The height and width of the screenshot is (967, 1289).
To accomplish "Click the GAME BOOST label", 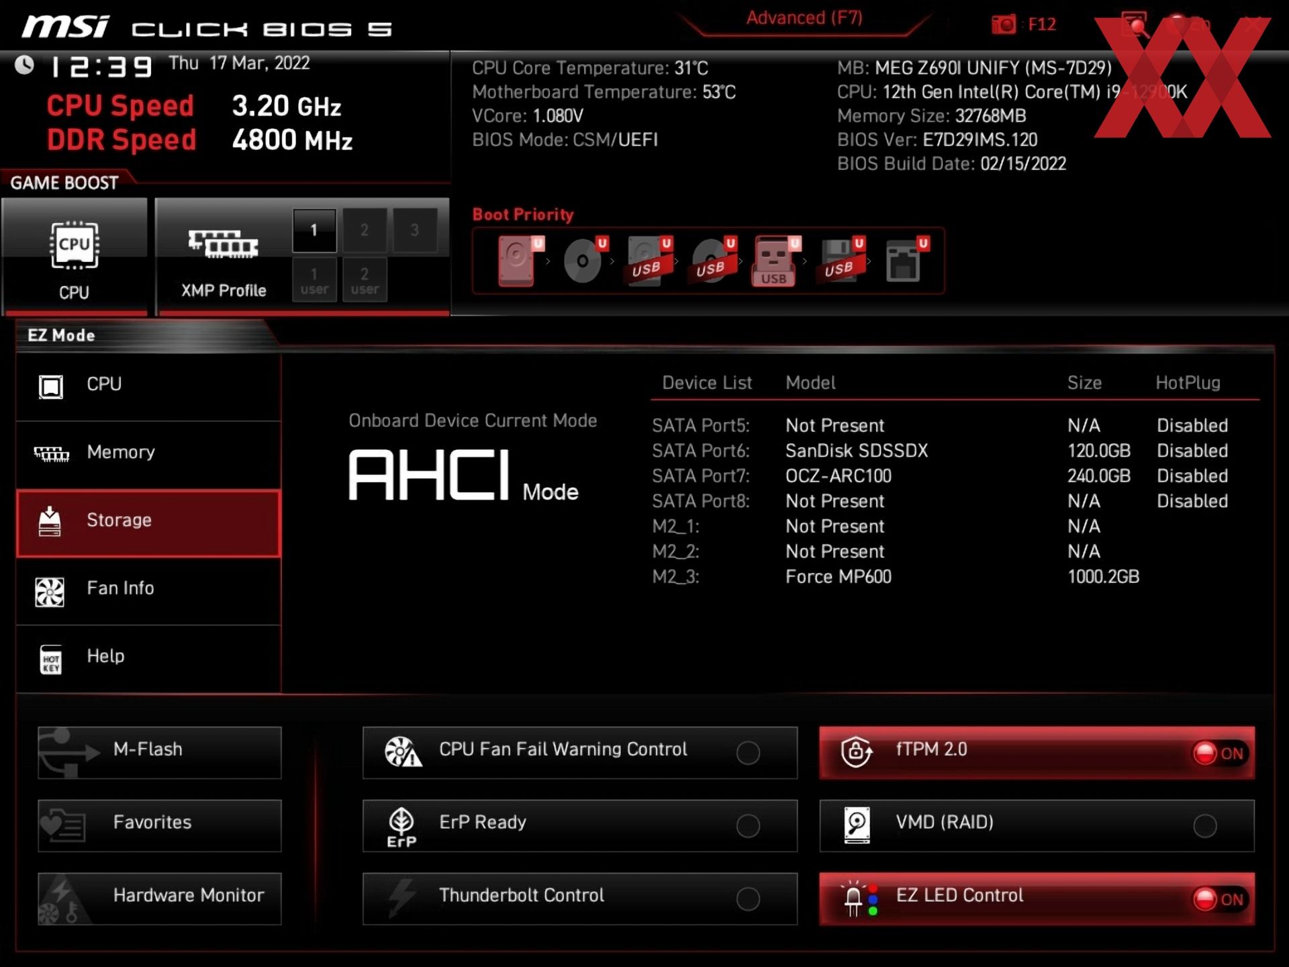I will (x=64, y=183).
